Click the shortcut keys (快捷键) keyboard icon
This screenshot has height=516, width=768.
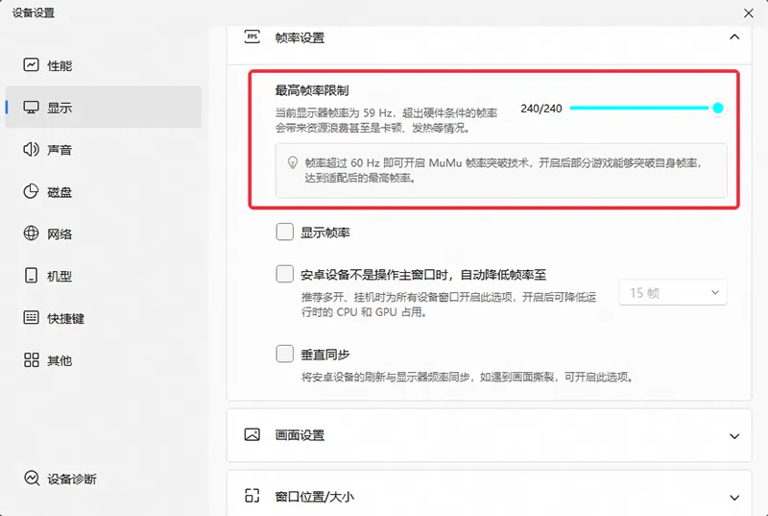(32, 318)
